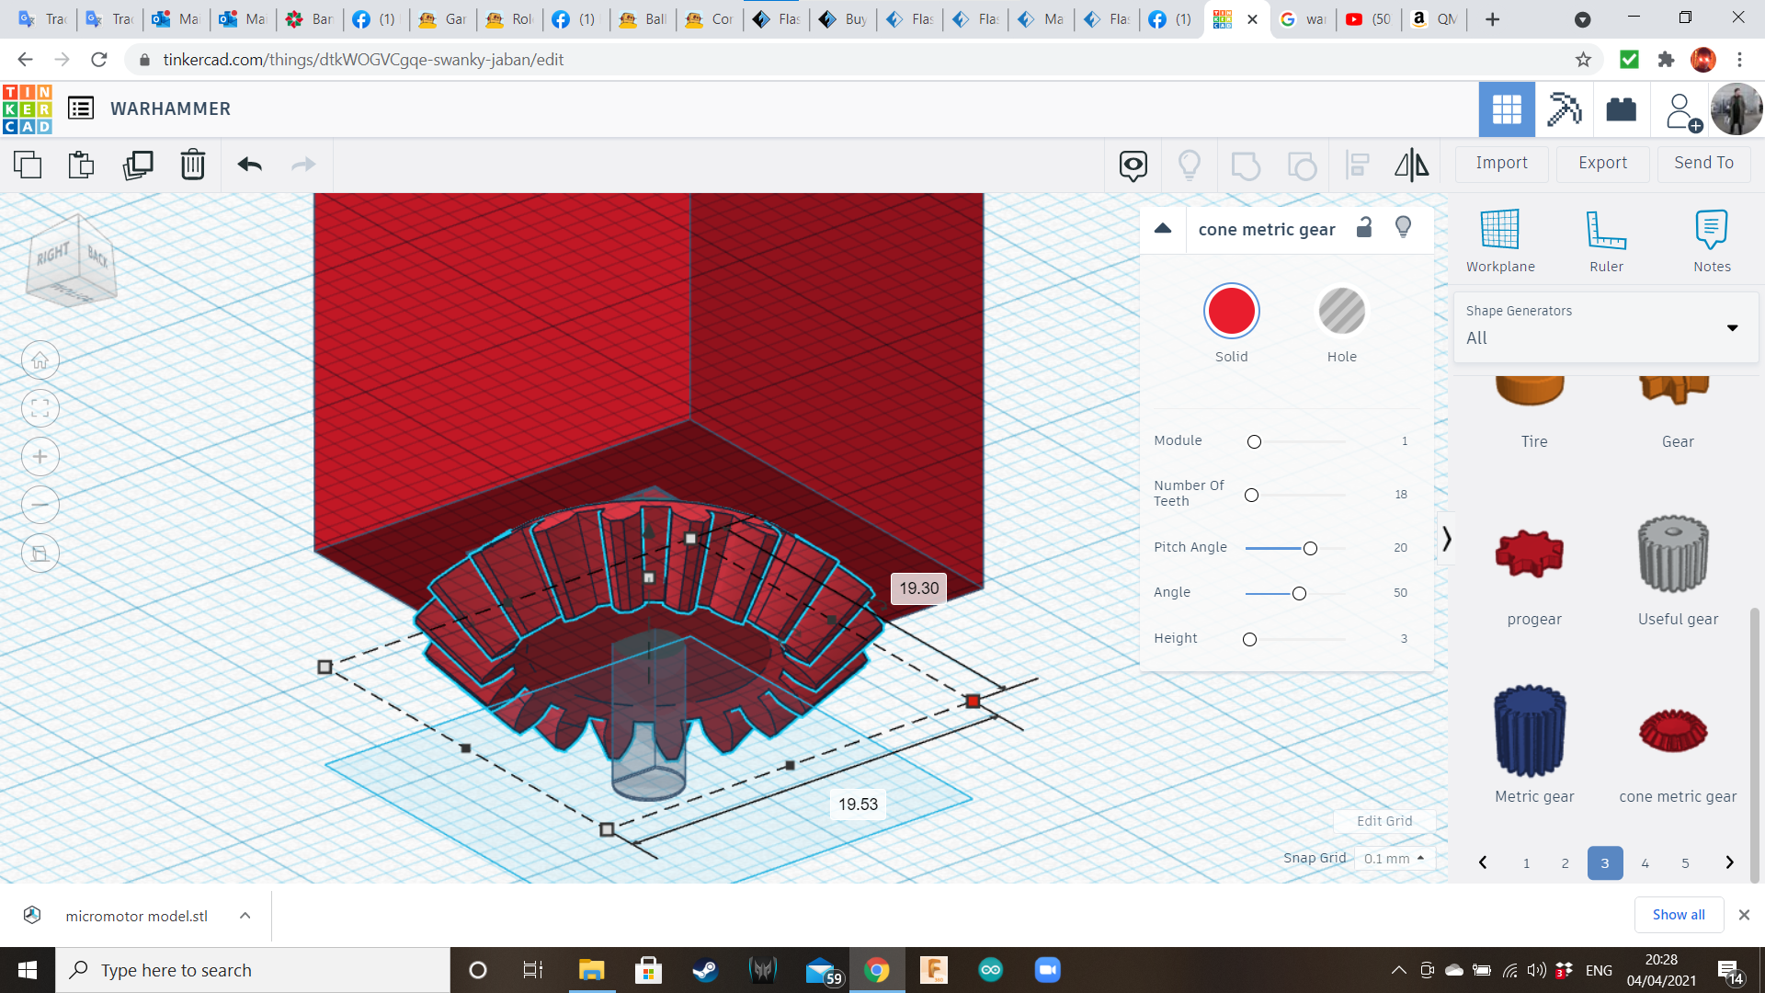Open the Snap Grid 0.1 mm dropdown
Screen dimensions: 1765x993
[1394, 858]
